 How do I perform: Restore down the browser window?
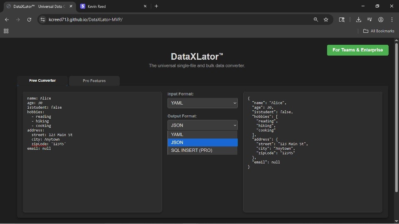(377, 6)
